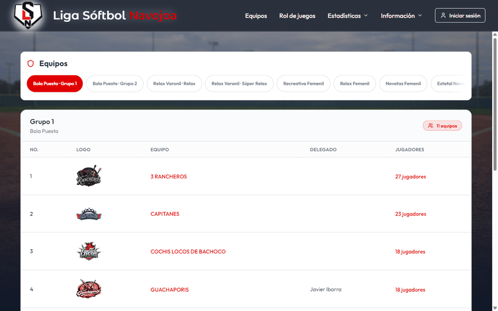Click the 11 equipos badge
Viewport: 498px width, 311px height.
pos(442,125)
